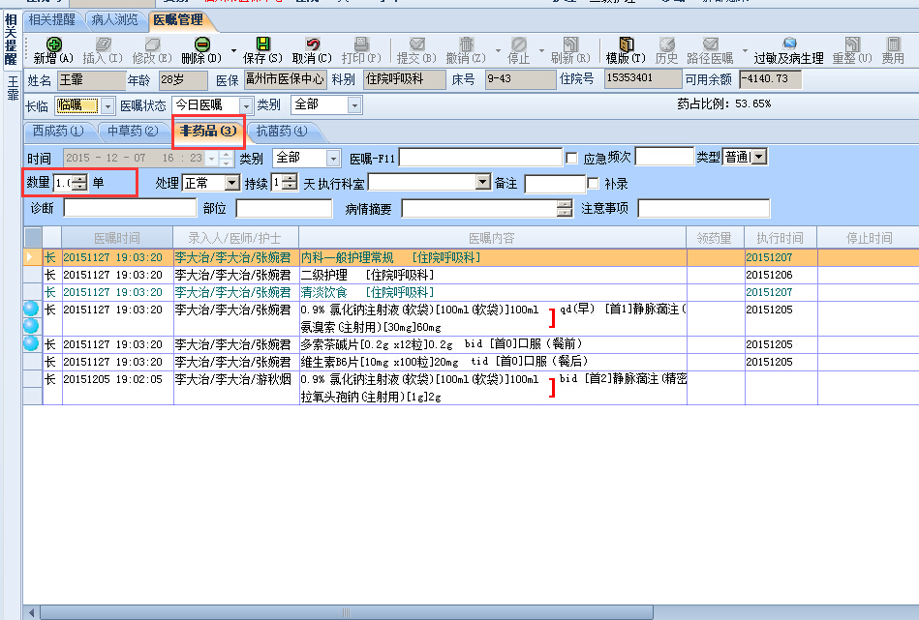Viewport: 919px width, 620px height.
Task: Click blue ball beside 氨溴索 line
Action: 31,326
